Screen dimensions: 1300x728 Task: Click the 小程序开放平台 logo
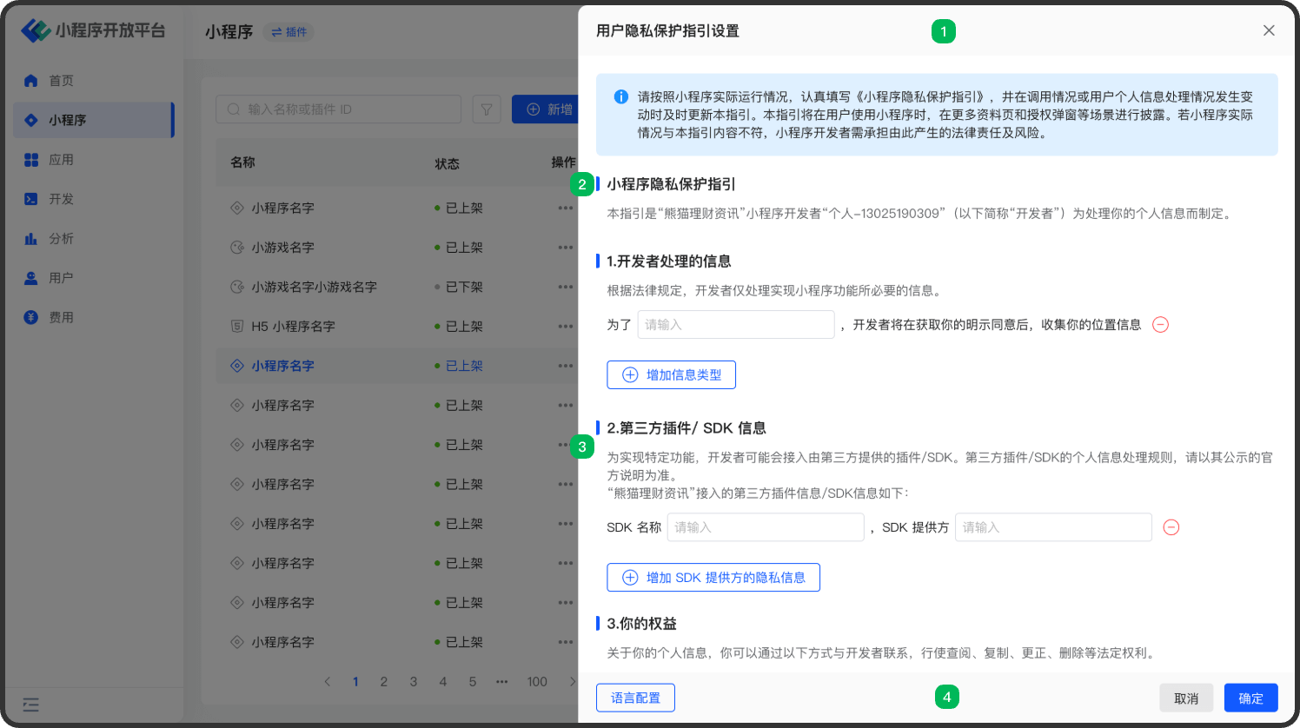pos(93,31)
